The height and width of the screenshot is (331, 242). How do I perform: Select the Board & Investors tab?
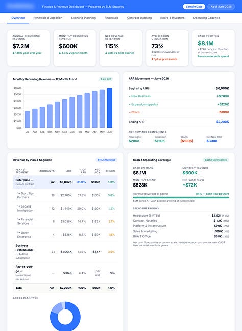click(172, 18)
